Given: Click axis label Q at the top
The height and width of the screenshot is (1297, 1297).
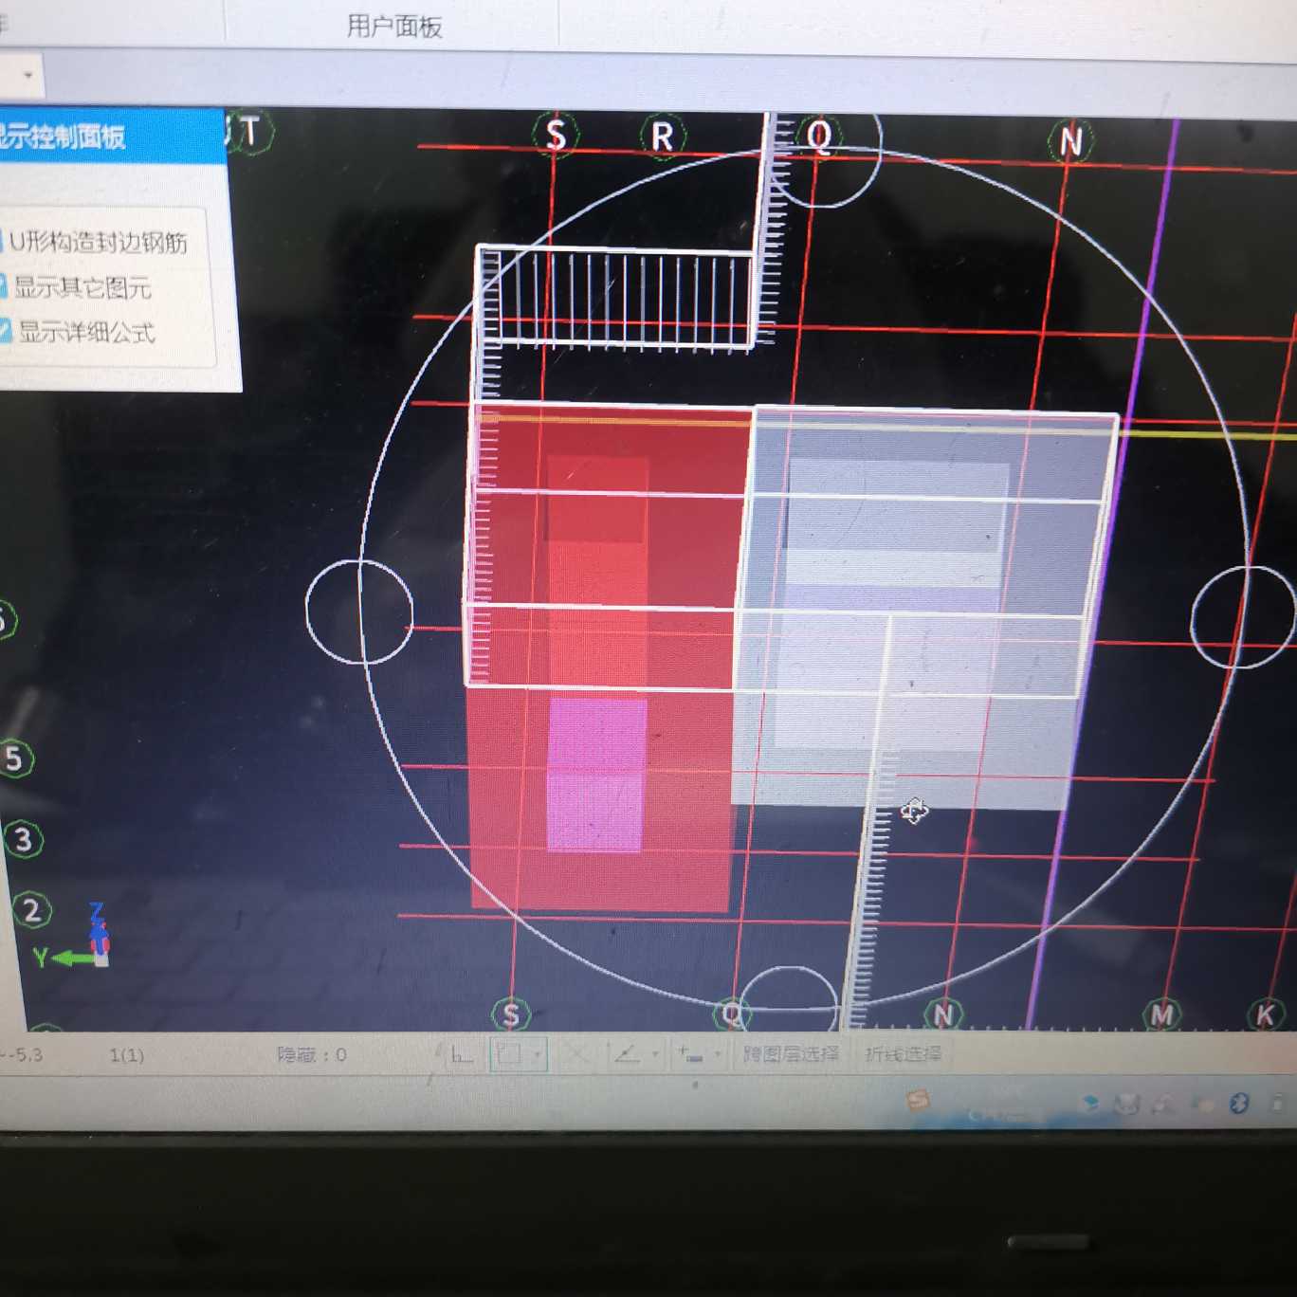Looking at the screenshot, I should coord(819,137).
